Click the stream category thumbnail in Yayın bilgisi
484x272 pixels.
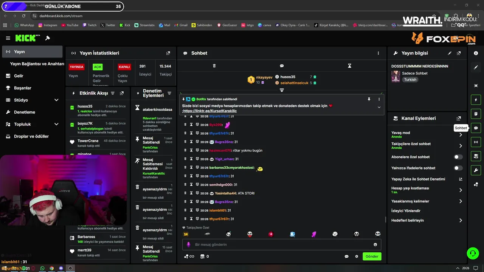[396, 76]
